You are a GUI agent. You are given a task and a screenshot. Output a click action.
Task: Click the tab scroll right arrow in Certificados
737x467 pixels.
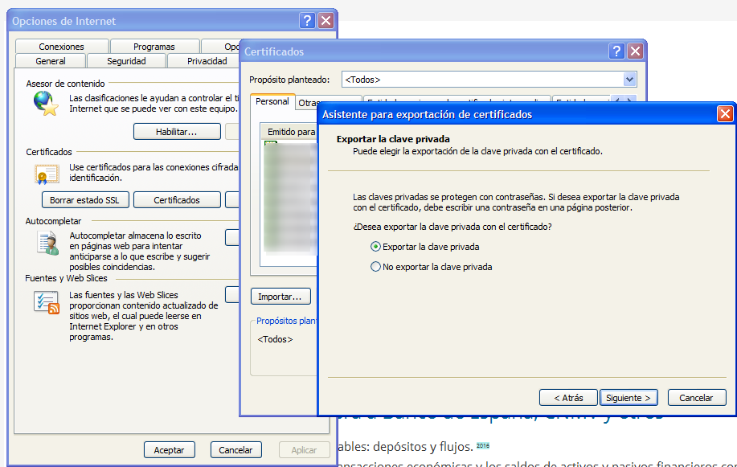pos(630,99)
